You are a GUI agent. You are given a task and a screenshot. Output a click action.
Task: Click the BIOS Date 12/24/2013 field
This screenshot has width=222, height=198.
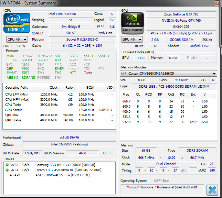point(32,153)
